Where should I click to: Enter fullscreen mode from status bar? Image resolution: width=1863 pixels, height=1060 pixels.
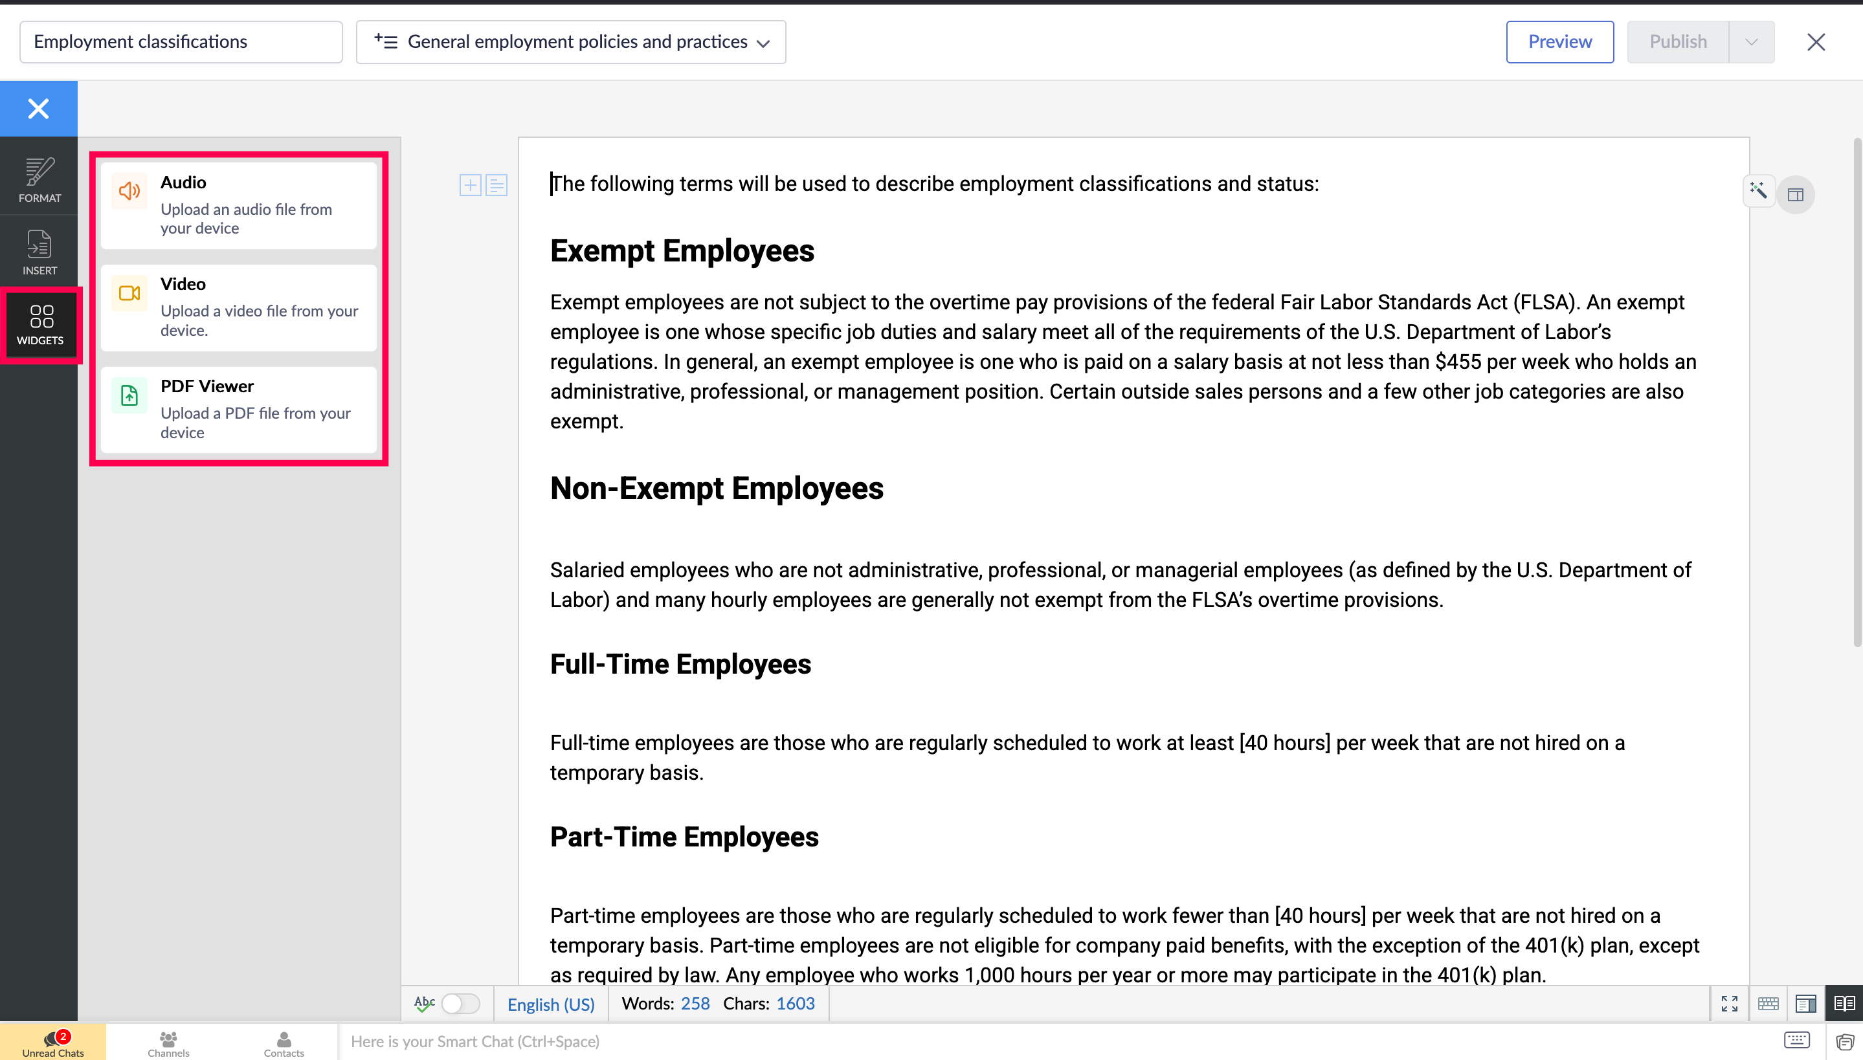coord(1729,1003)
